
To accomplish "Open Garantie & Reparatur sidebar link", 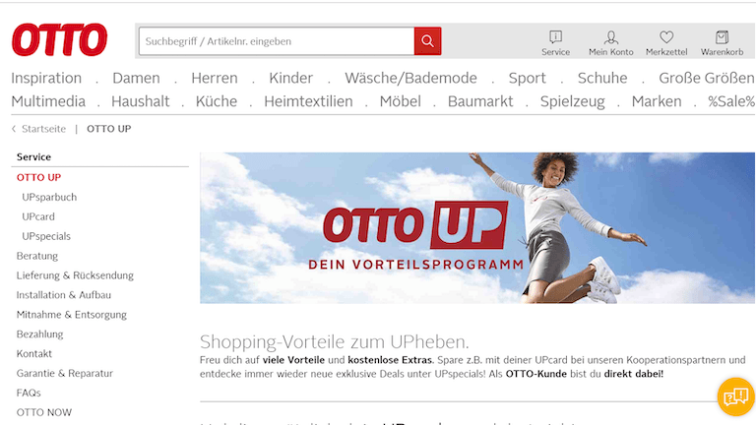I will [65, 374].
